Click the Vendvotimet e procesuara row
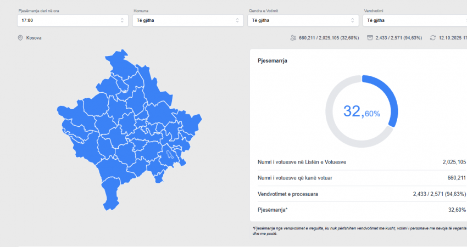This screenshot has height=247, width=467. pos(362,194)
